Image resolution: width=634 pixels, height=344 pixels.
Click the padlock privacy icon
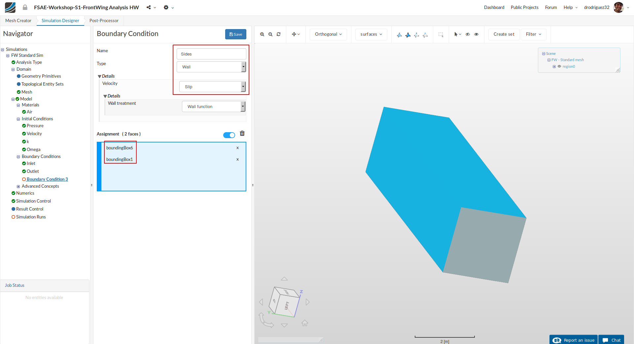(25, 7)
